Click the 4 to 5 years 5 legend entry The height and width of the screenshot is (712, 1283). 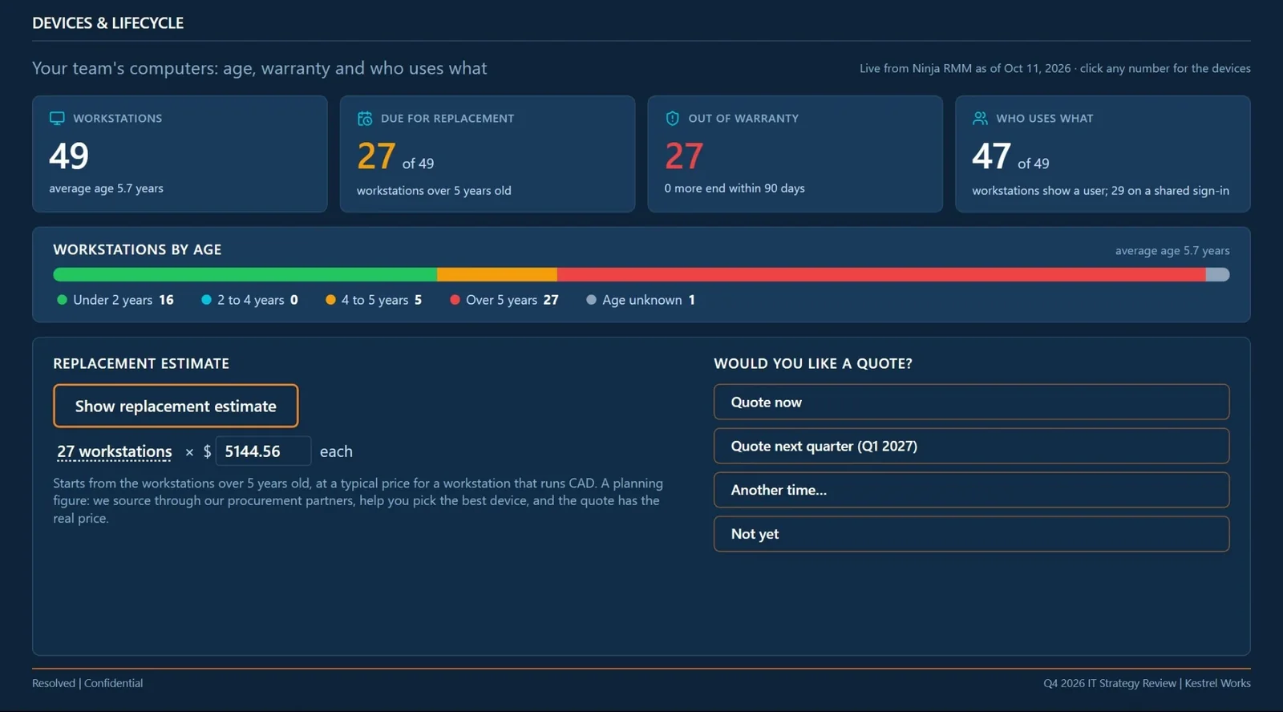374,300
